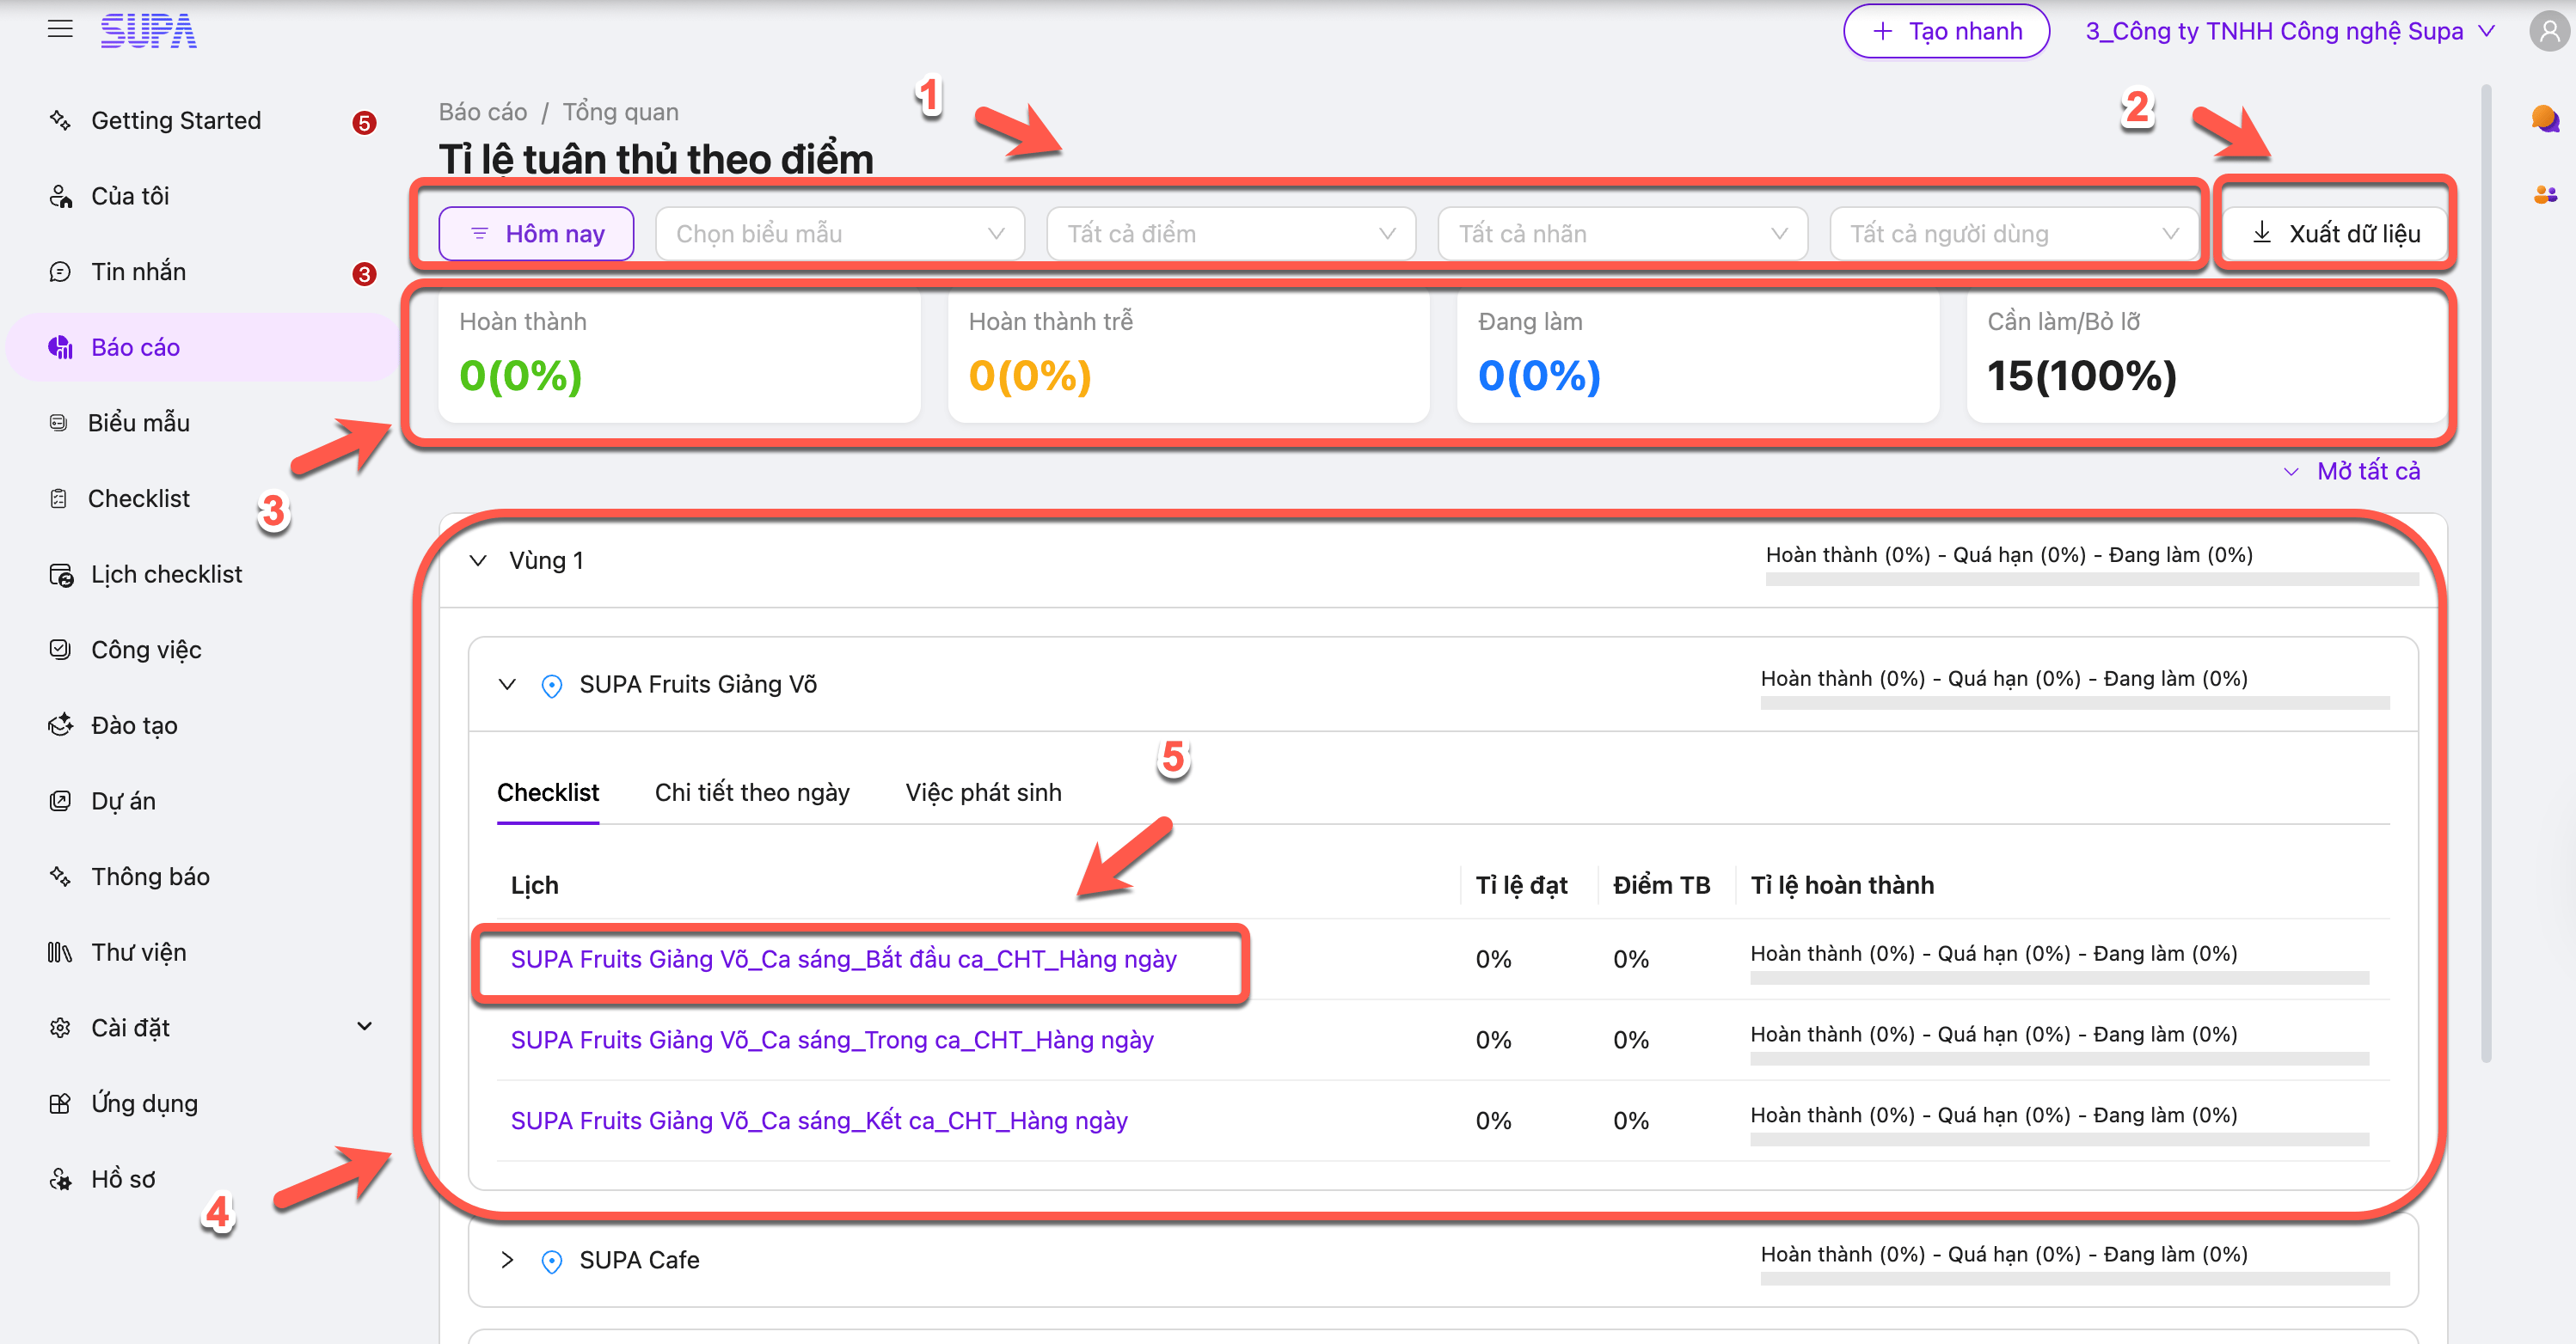
Task: Click the Xuất dữ liệu export button
Action: click(x=2334, y=234)
